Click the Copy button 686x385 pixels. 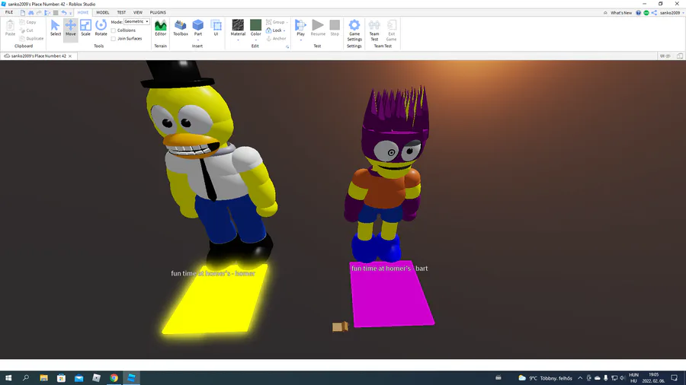point(27,22)
